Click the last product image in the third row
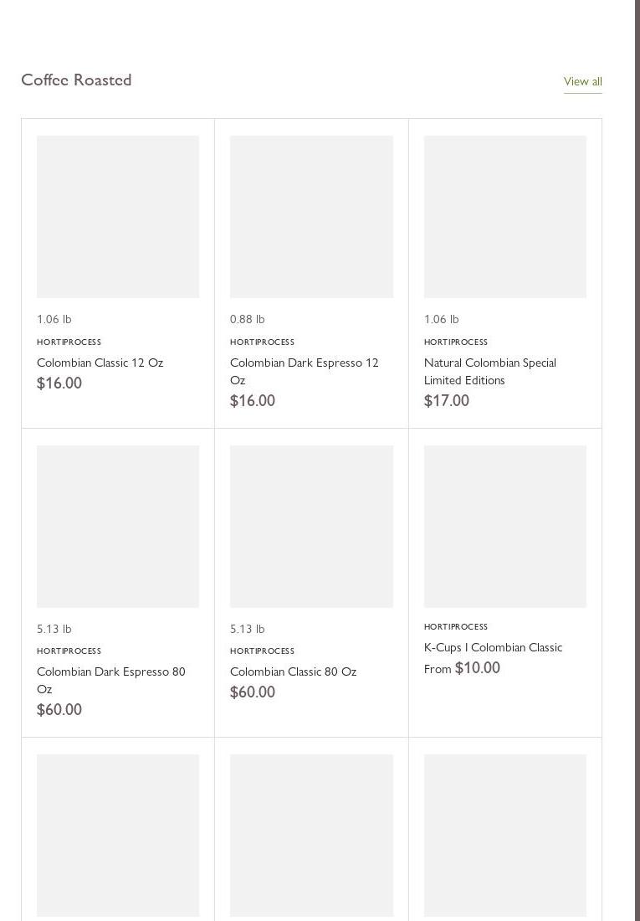This screenshot has height=921, width=640. (x=505, y=835)
